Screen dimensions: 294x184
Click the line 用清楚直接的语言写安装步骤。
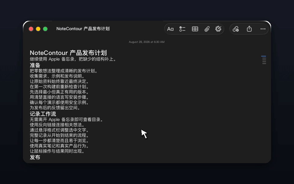click(x=60, y=97)
